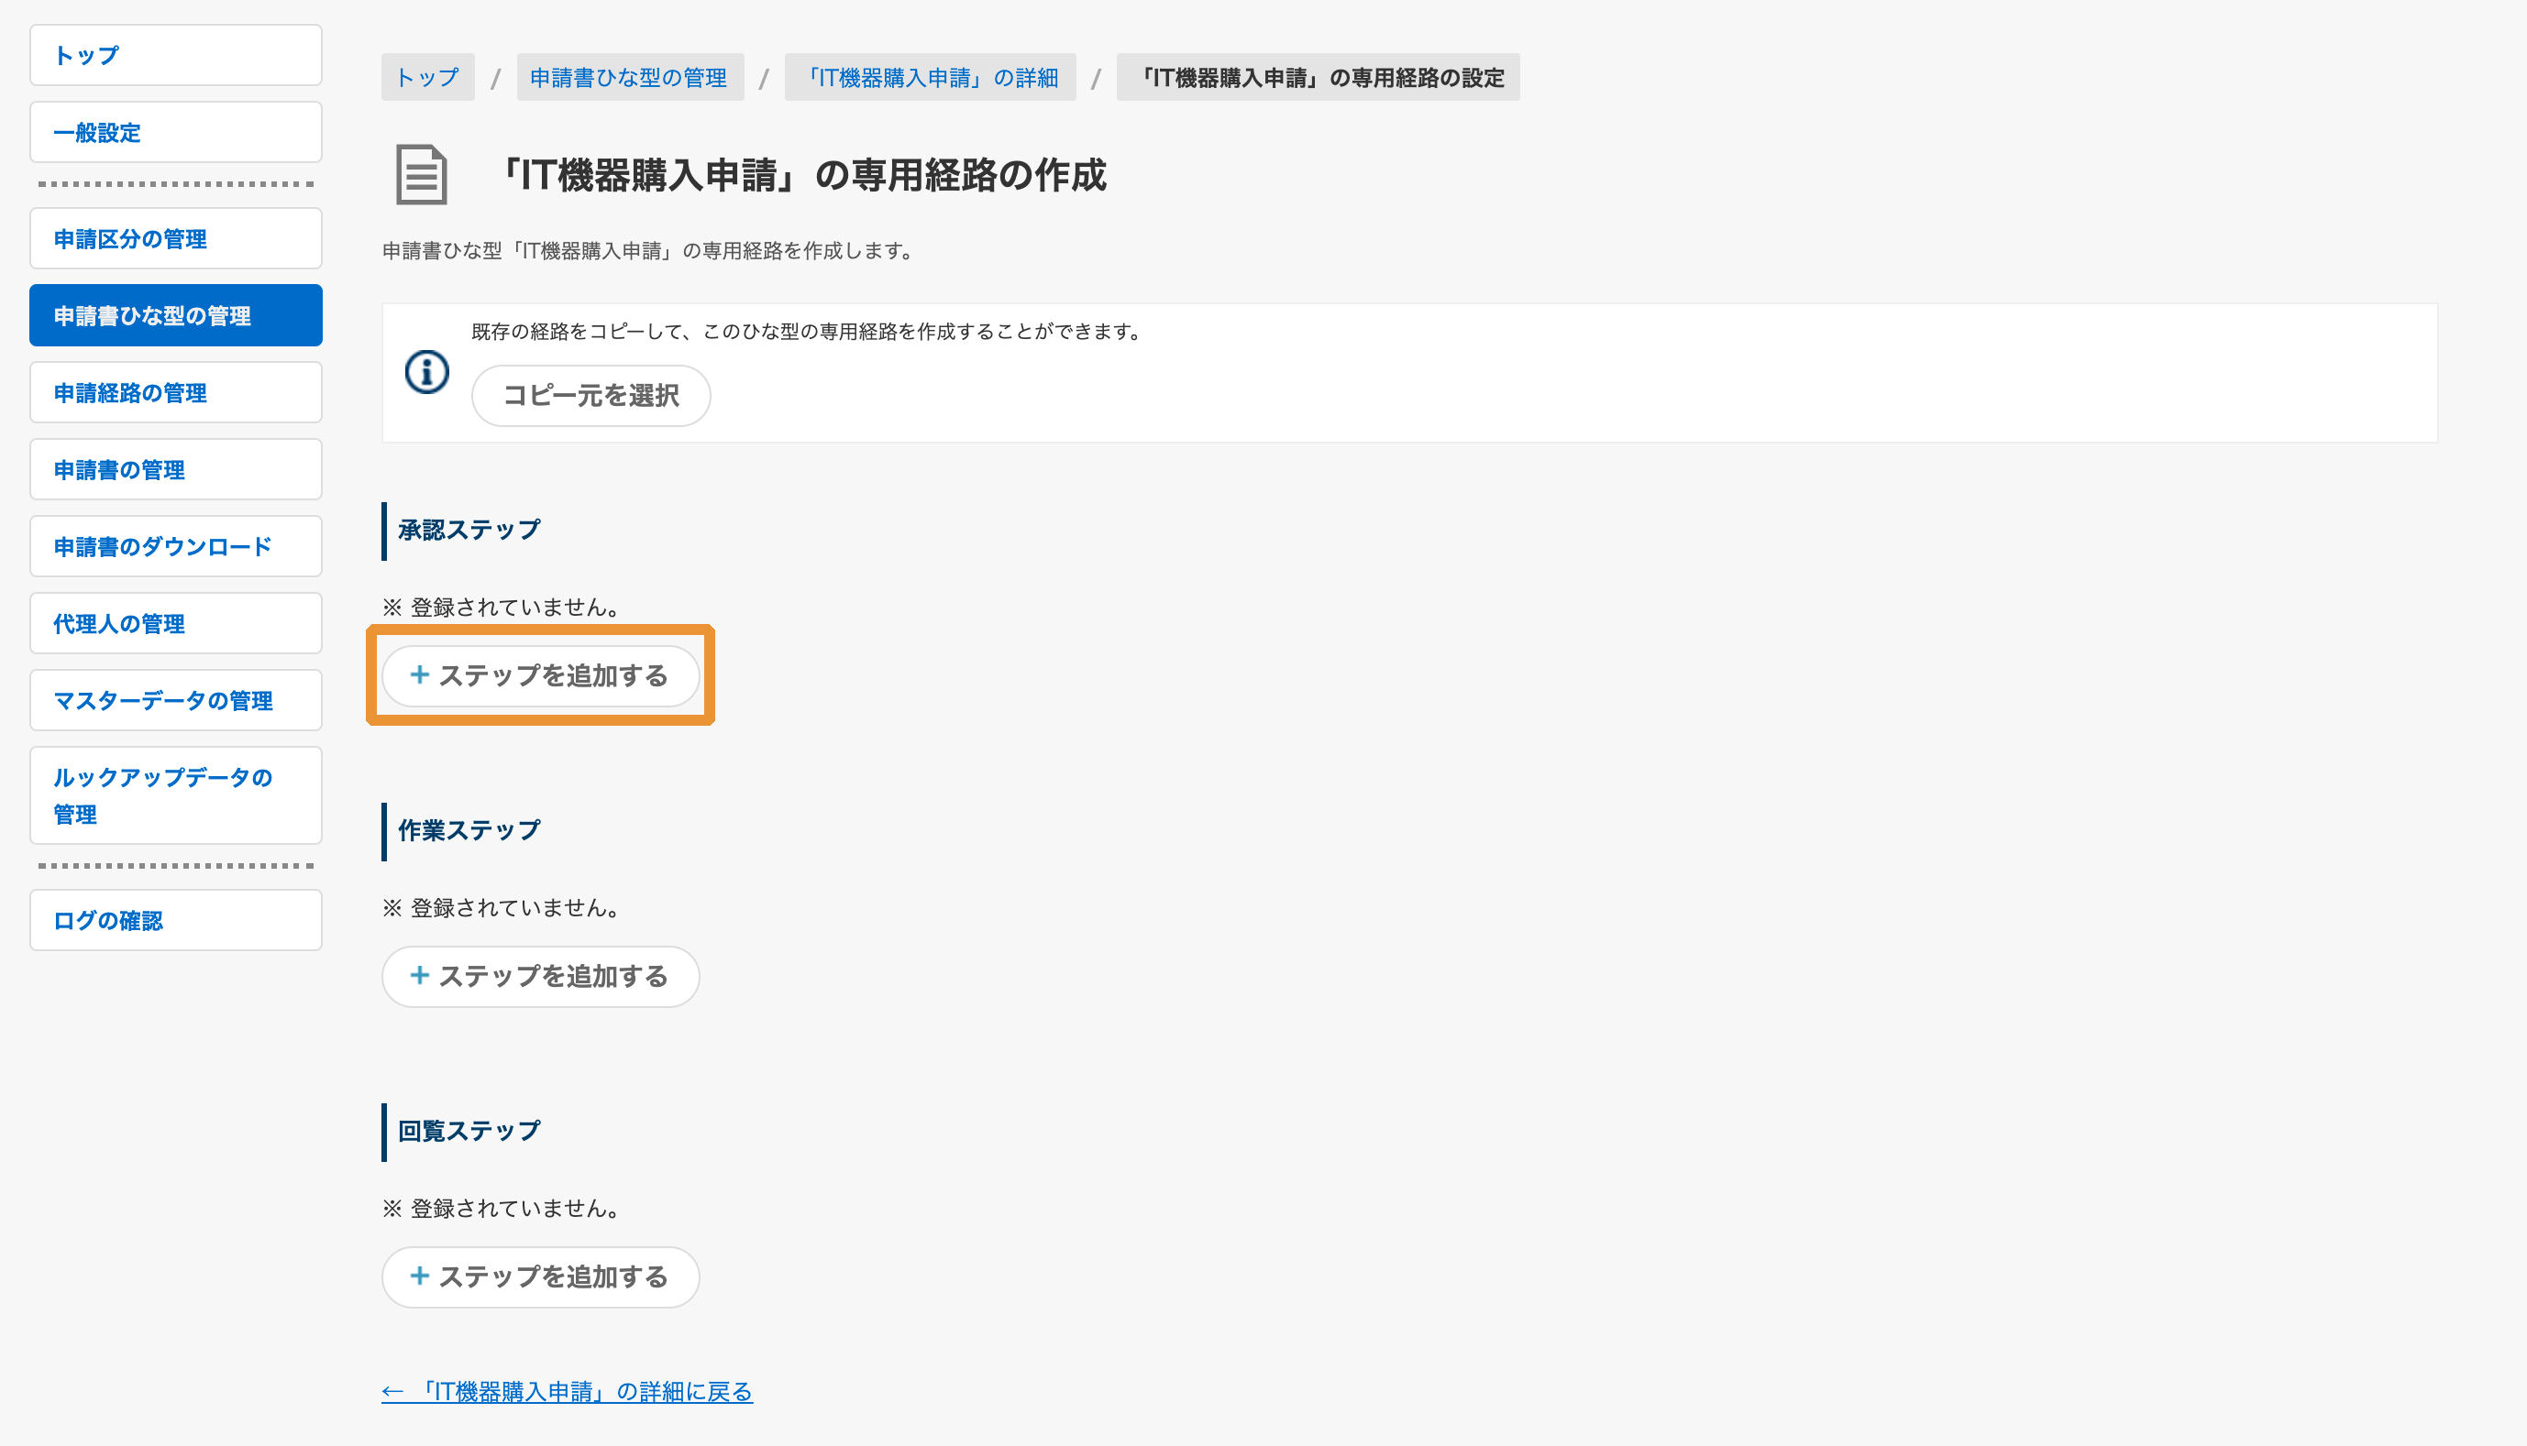Click 登録されていません note under 作業ステップ

502,908
